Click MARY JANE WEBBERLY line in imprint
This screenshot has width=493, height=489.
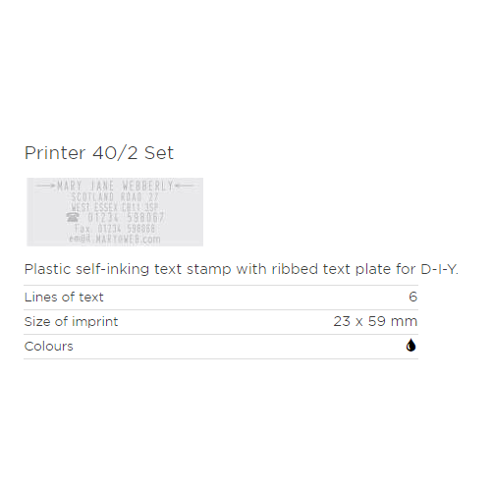pos(115,186)
